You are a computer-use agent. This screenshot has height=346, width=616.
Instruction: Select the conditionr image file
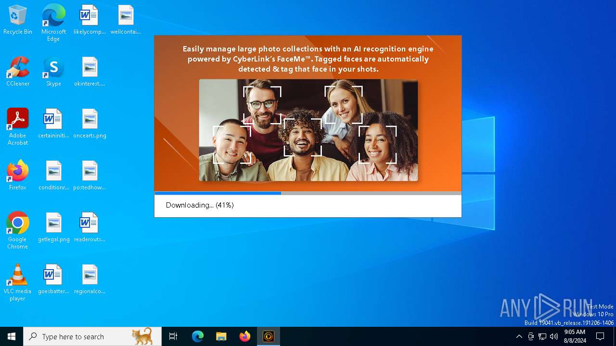tap(53, 175)
